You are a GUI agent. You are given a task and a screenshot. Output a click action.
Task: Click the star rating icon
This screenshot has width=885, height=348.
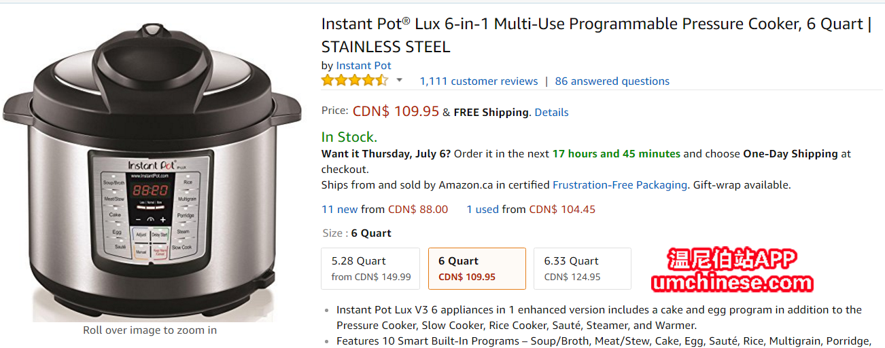pyautogui.click(x=354, y=81)
